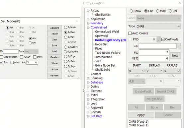Enable the Auto Create checkbox
The height and width of the screenshot is (128, 184).
click(130, 33)
